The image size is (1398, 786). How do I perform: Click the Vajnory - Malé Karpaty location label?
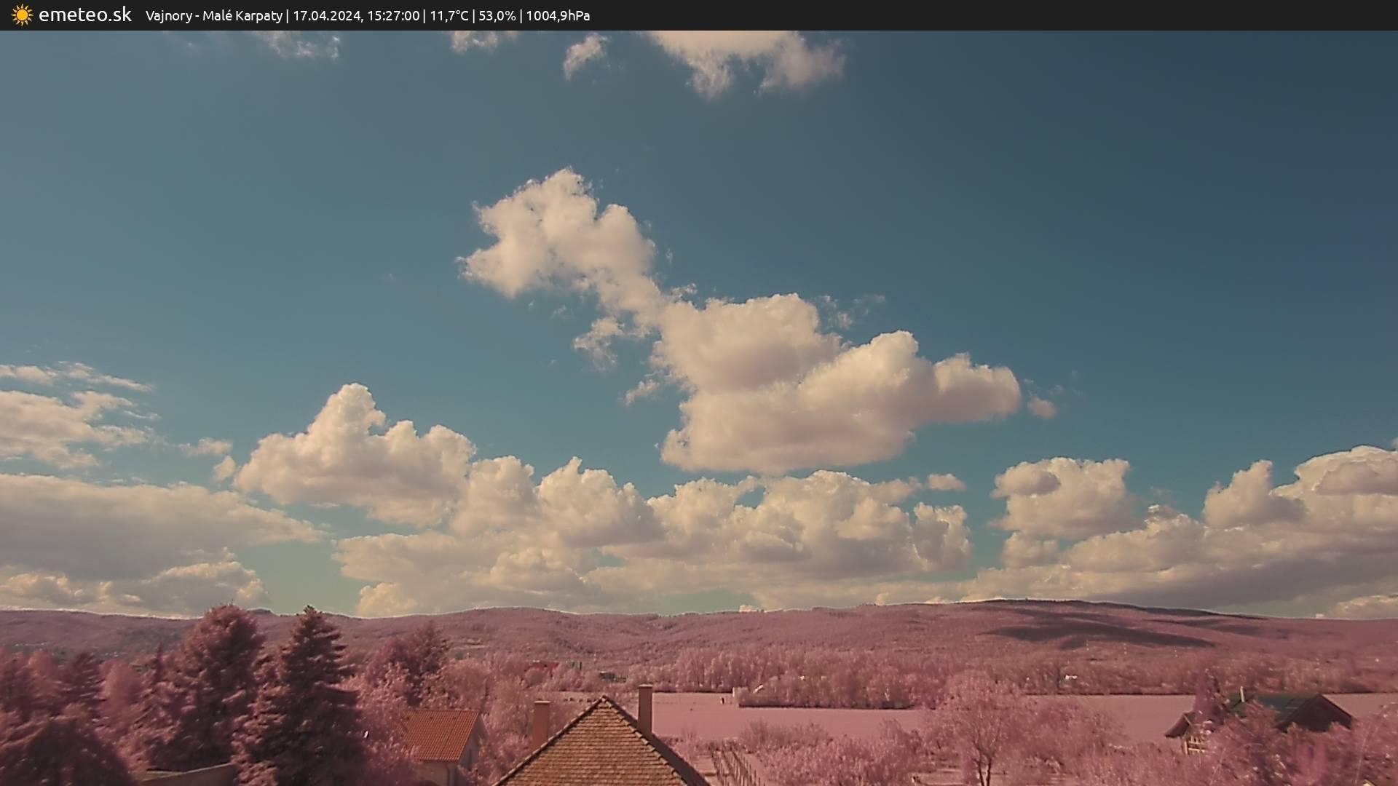pos(213,15)
